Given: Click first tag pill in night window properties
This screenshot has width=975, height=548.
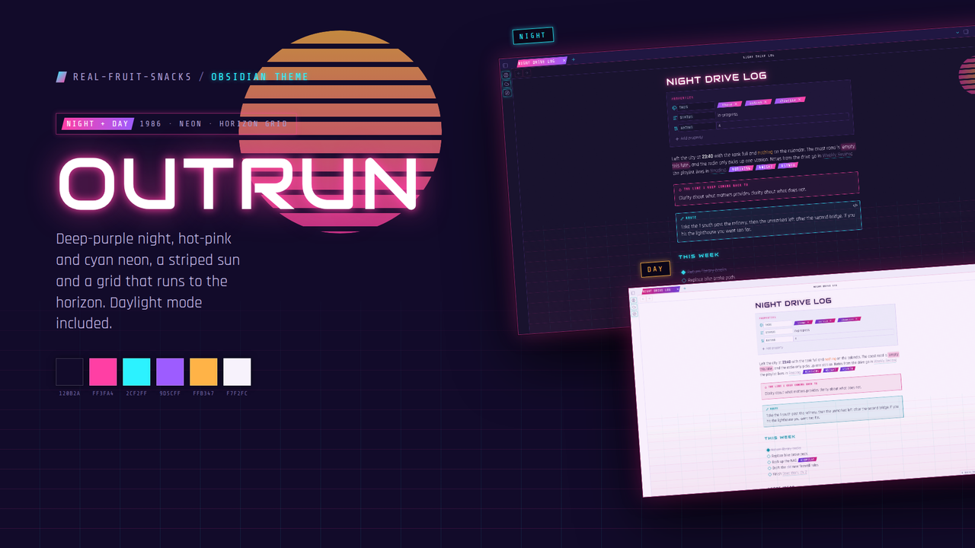Looking at the screenshot, I should point(730,104).
